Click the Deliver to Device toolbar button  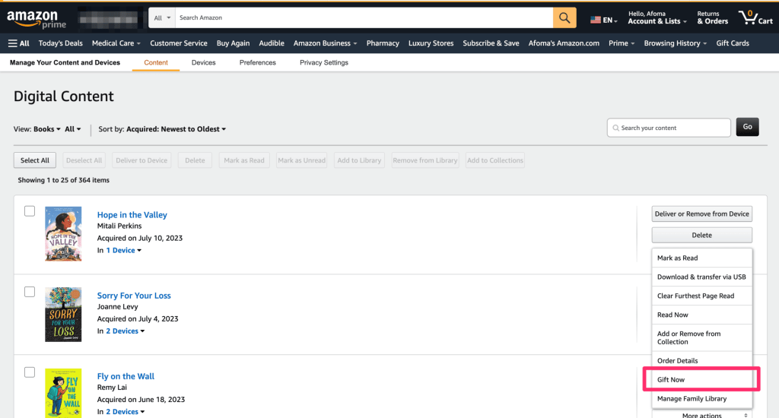pos(141,160)
